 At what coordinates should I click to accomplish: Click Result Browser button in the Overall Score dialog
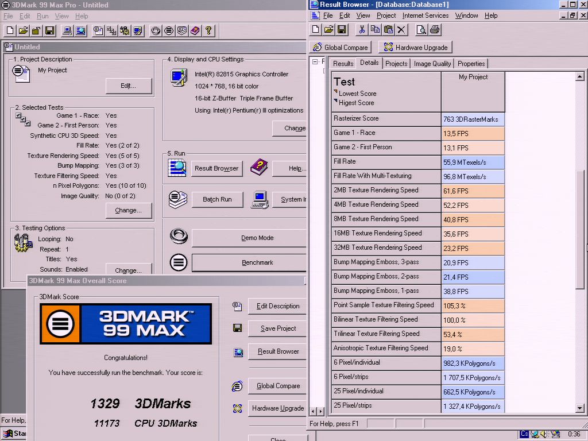(277, 351)
